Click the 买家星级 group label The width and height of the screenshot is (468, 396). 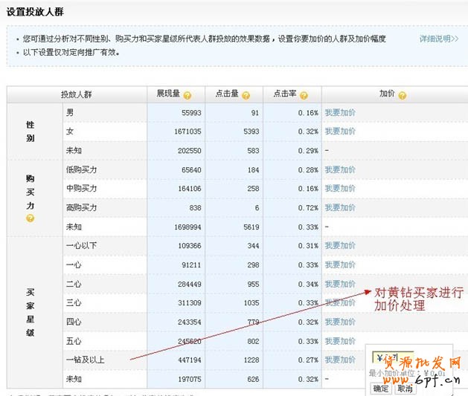pos(31,313)
